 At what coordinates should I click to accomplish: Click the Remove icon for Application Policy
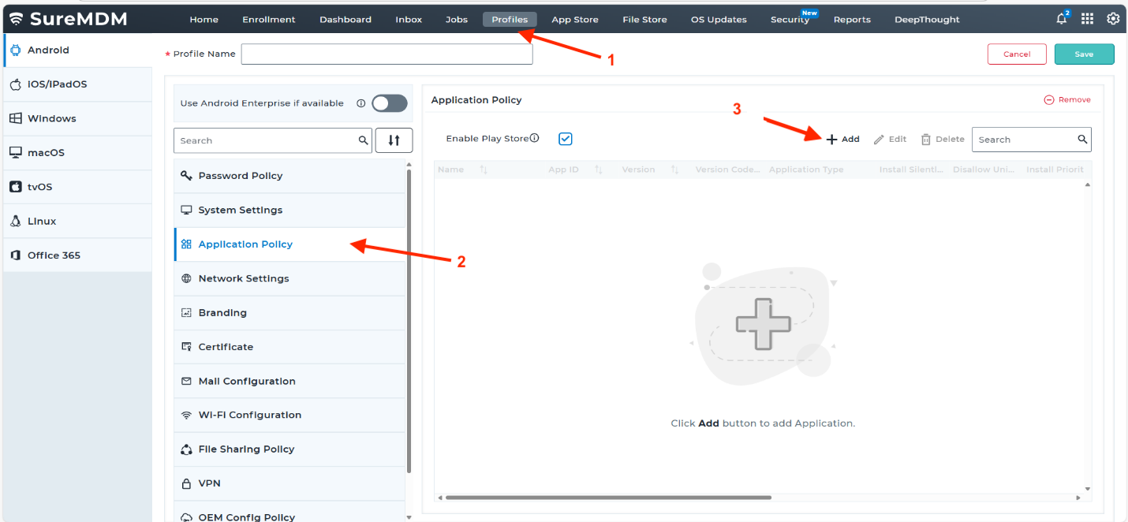pos(1049,100)
